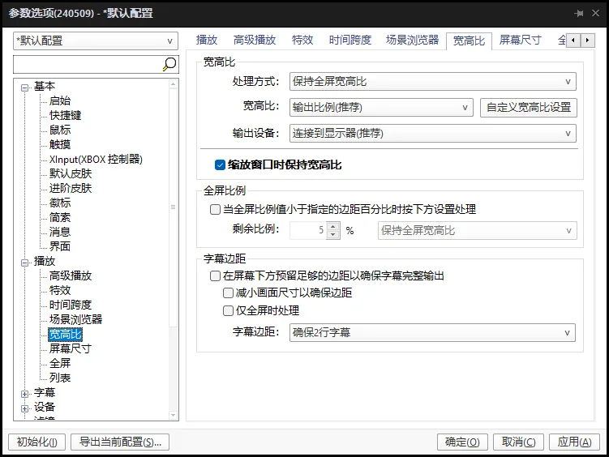This screenshot has width=609, height=457.
Task: Click 导出当前配置(S)... button
Action: pyautogui.click(x=120, y=442)
